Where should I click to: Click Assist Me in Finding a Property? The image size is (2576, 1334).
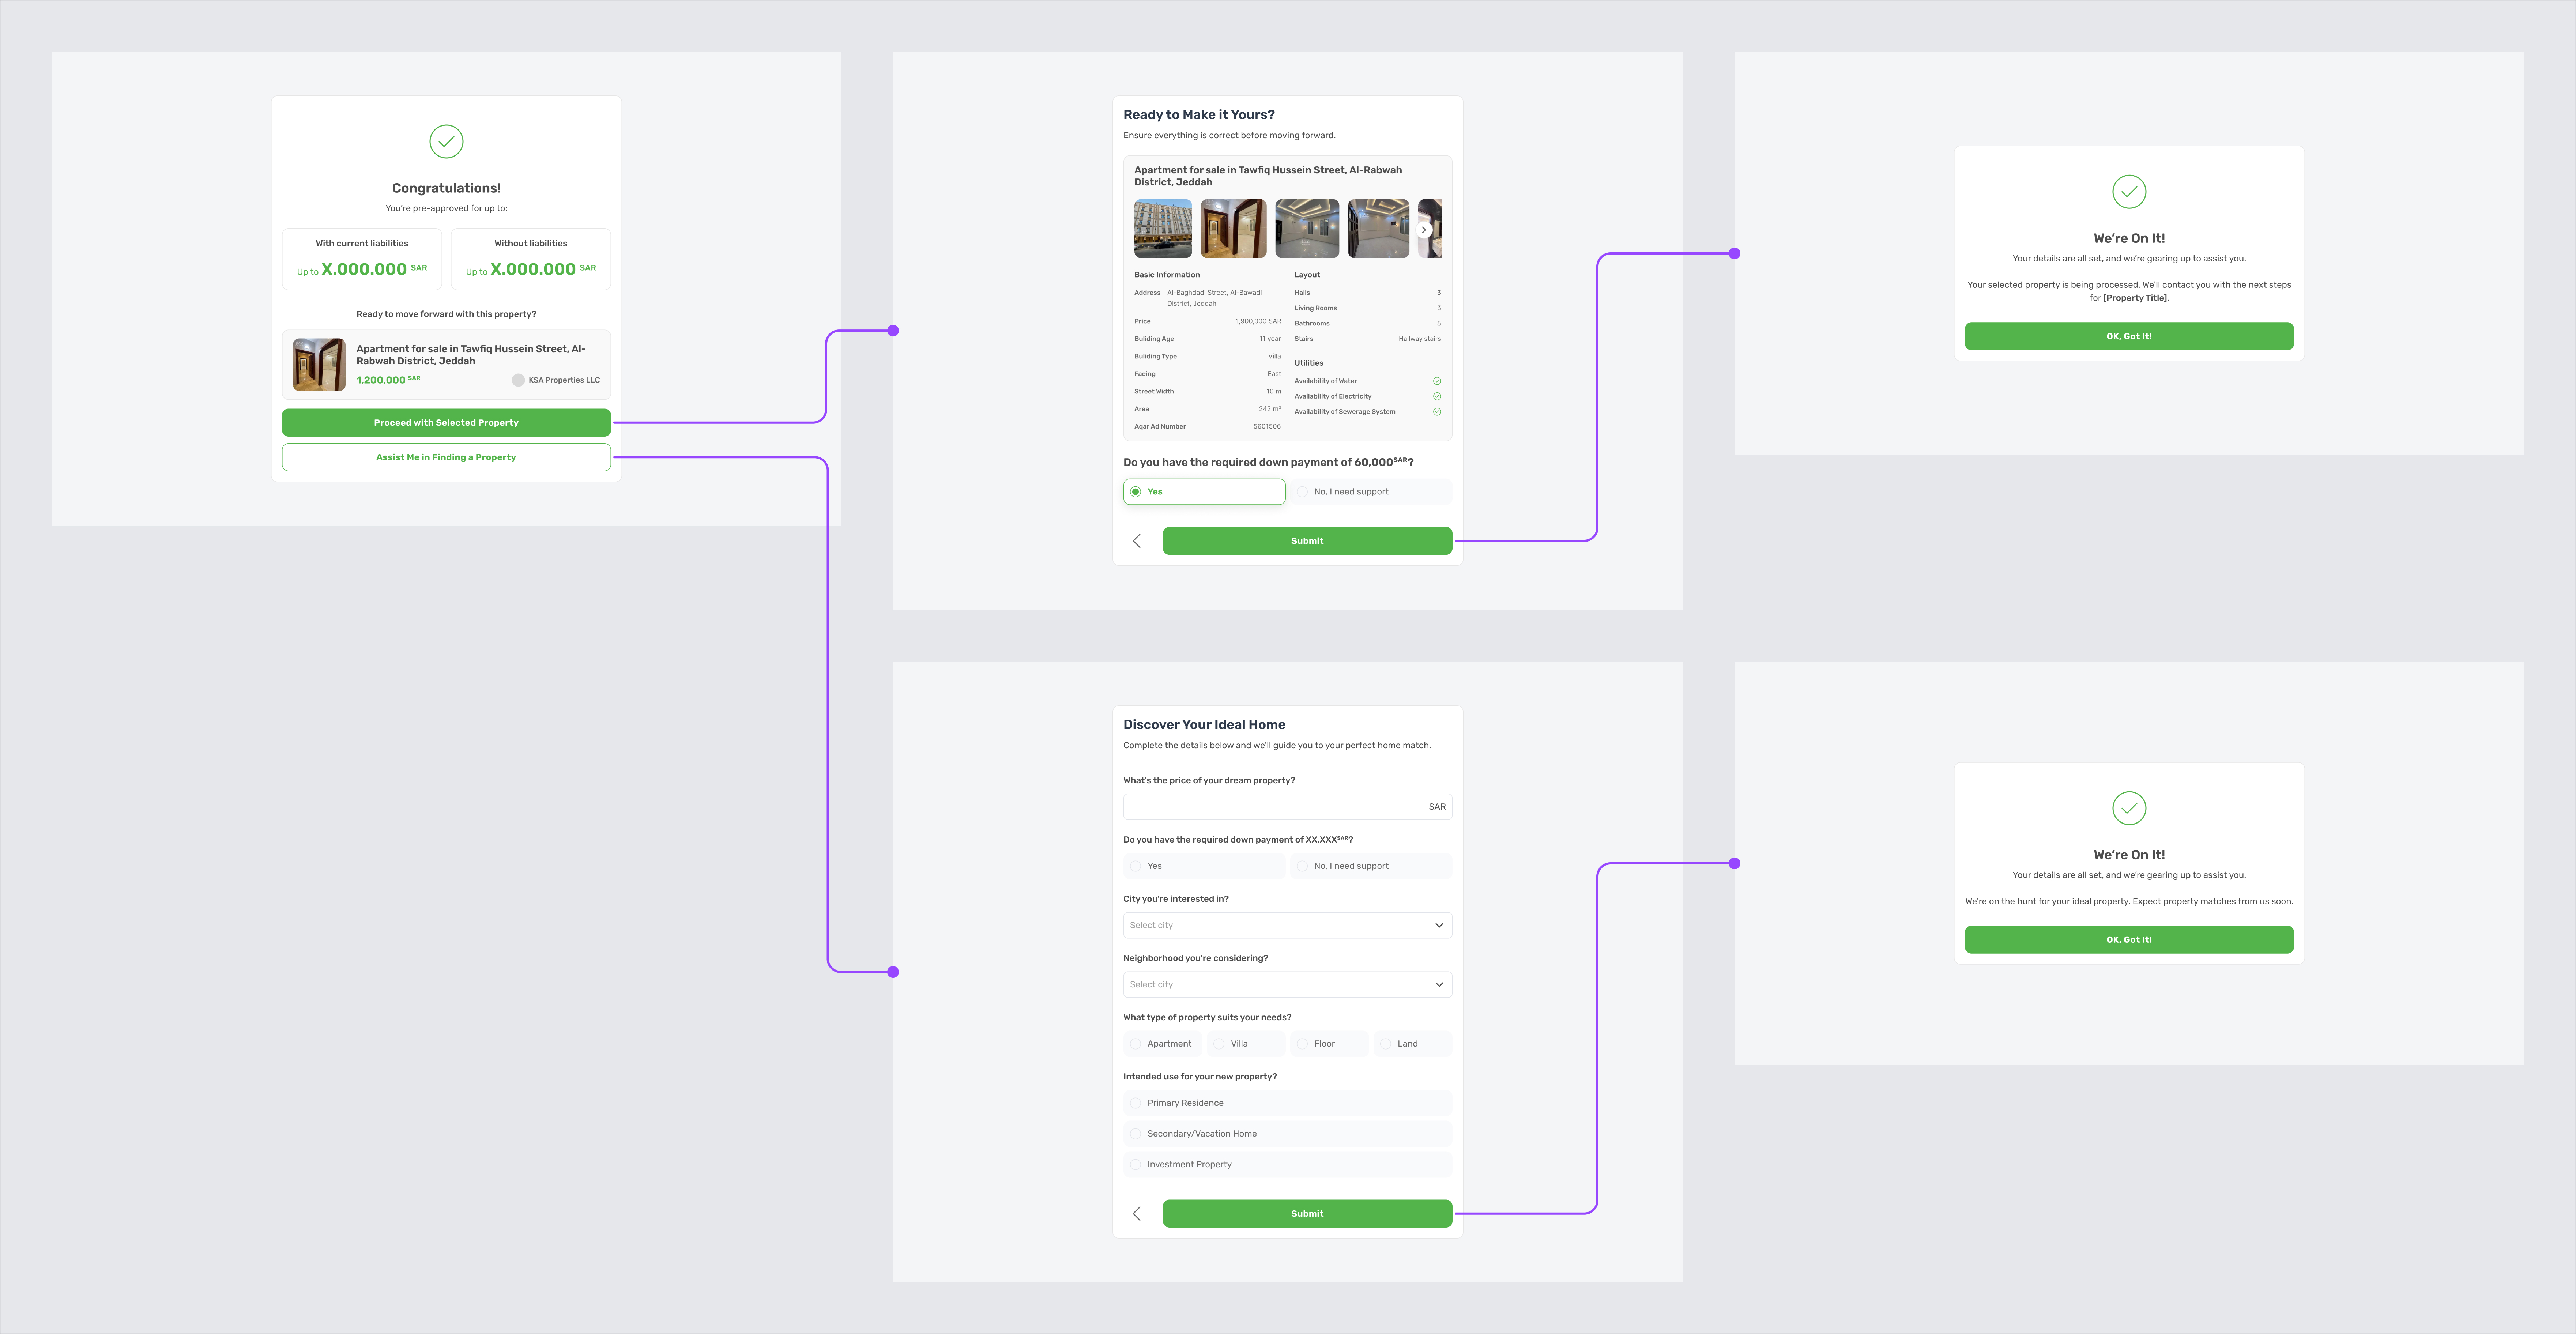tap(446, 457)
